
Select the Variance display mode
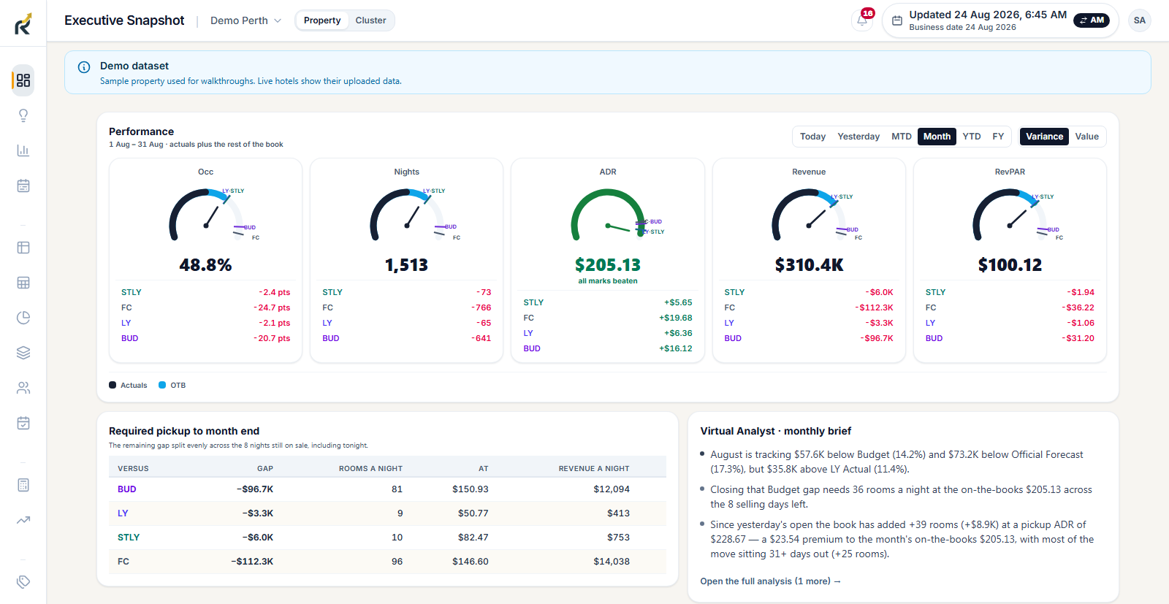click(1044, 137)
